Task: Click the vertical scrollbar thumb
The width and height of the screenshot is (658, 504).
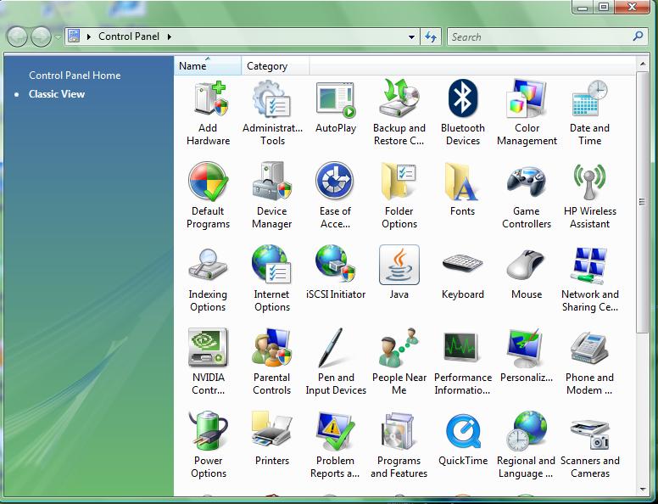Action: point(642,202)
